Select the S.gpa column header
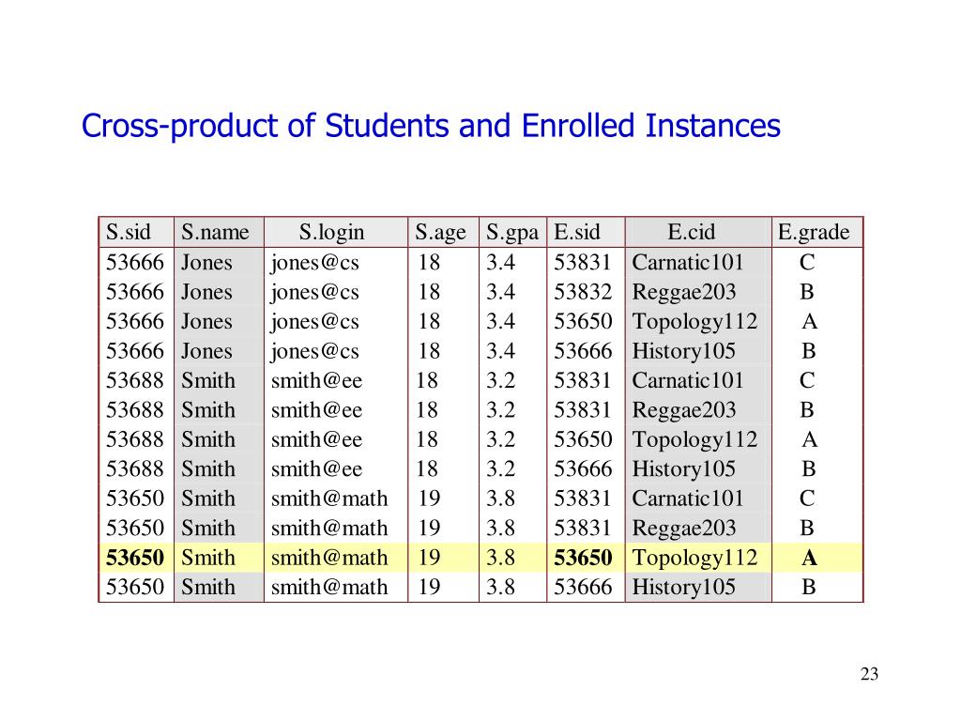 [x=512, y=233]
